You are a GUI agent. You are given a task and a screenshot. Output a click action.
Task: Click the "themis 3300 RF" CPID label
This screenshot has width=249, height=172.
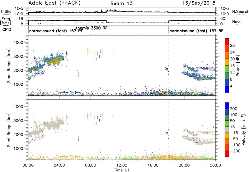click(x=92, y=28)
